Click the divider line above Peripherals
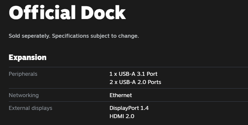 (128, 67)
